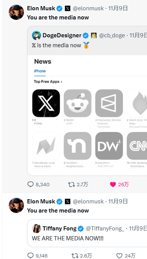Open @elonmusk handle on second tweet

coord(88,201)
